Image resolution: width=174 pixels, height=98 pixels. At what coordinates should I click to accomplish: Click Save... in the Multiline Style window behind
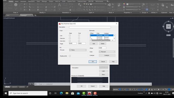pos(104,75)
